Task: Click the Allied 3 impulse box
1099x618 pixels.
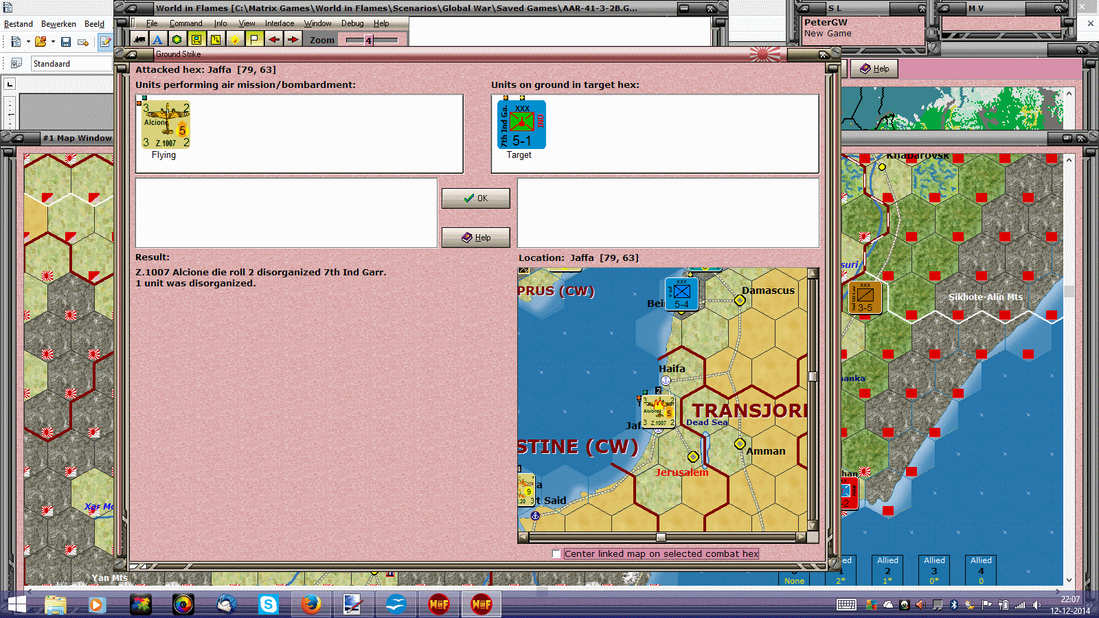Action: (934, 570)
